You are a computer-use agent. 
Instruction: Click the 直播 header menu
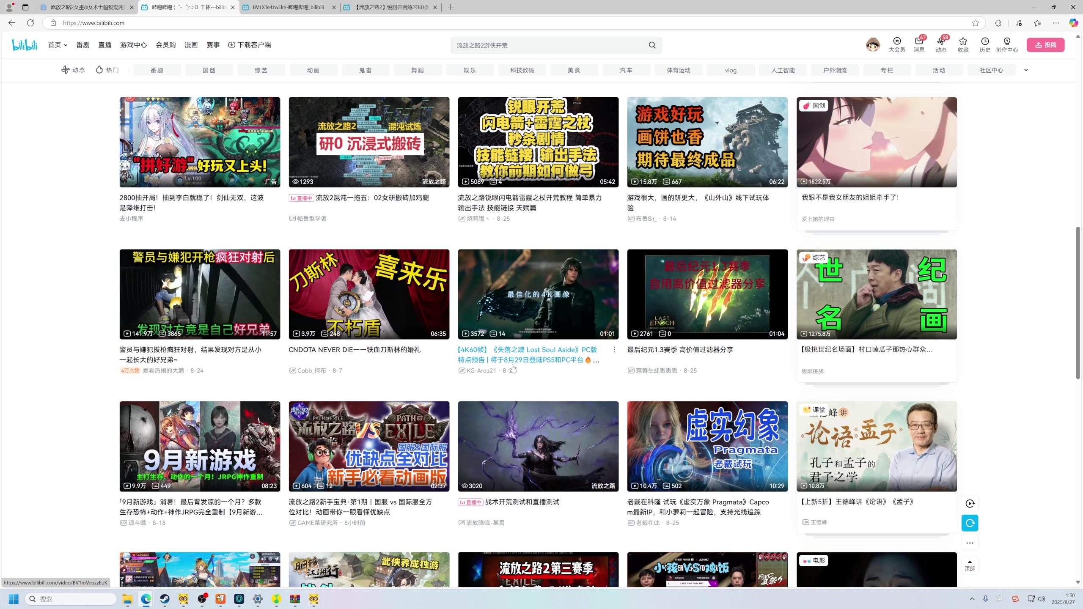coord(104,45)
